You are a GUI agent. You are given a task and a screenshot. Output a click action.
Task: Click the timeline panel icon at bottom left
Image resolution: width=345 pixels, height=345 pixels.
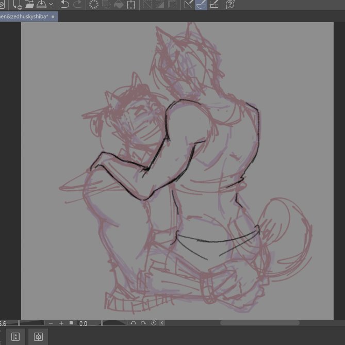pyautogui.click(x=15, y=337)
